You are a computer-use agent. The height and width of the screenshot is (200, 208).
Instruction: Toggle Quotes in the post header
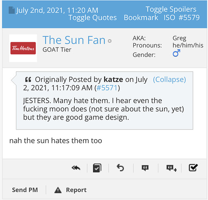(x=93, y=18)
